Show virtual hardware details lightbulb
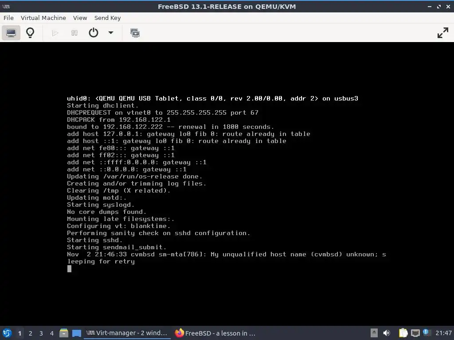Image resolution: width=454 pixels, height=340 pixels. point(30,33)
